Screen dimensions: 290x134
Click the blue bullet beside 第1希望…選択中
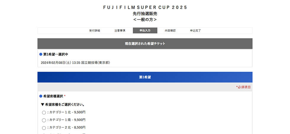[x=41, y=55]
